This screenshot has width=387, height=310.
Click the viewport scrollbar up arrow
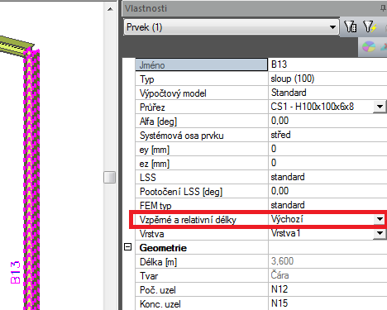[110, 9]
